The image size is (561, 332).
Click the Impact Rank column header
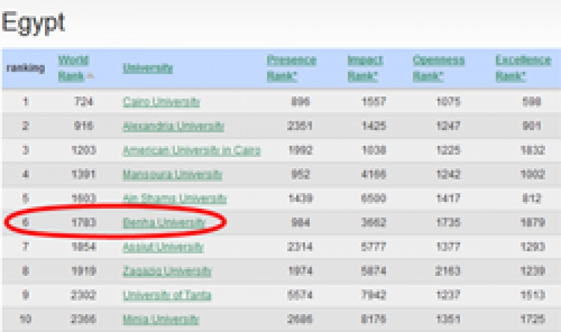365,68
